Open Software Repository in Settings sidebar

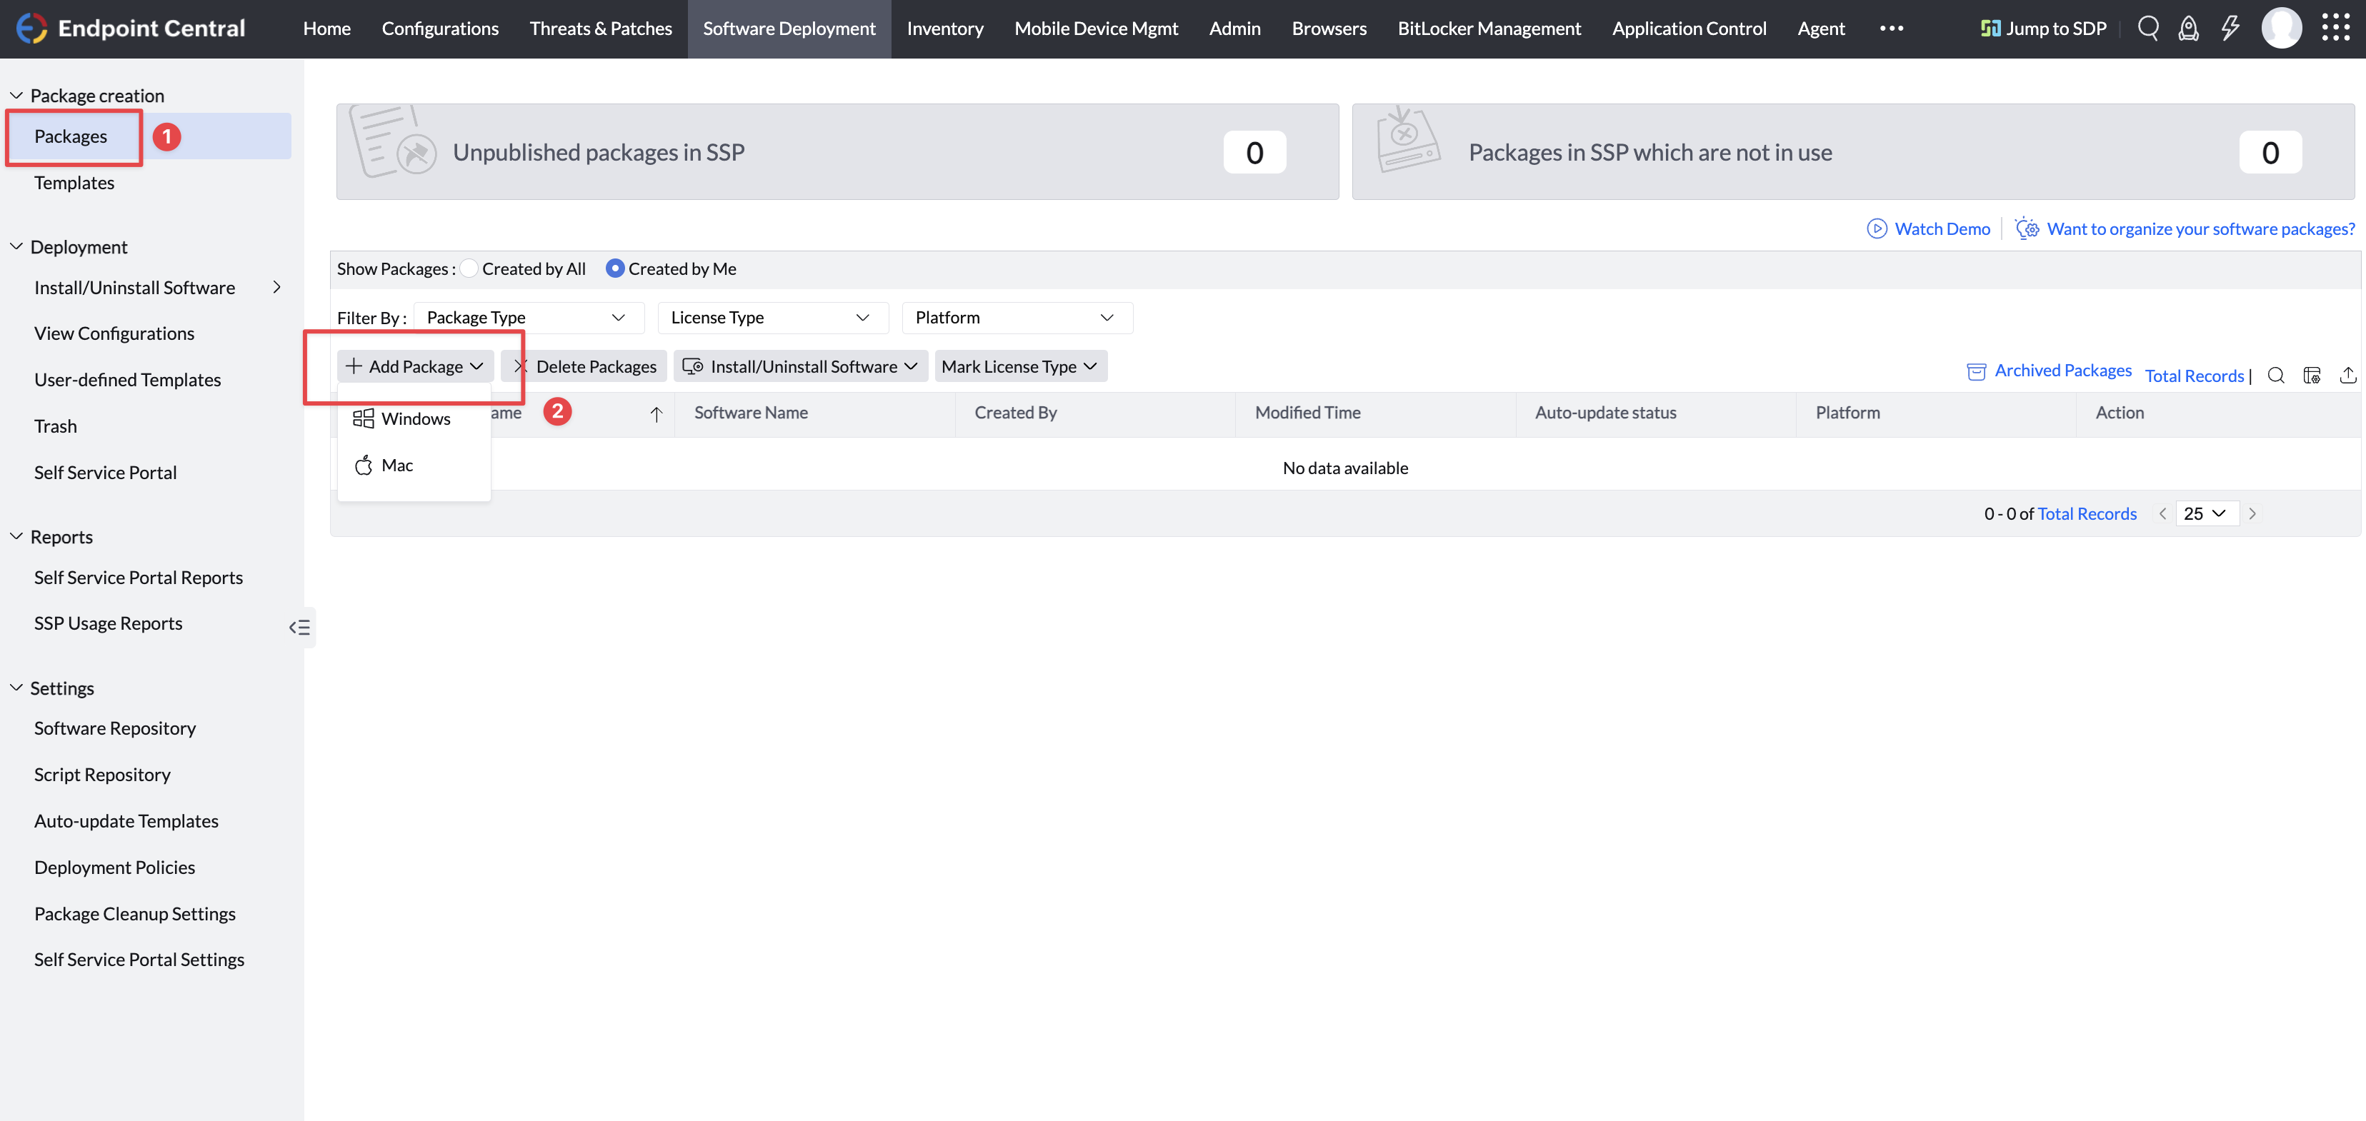tap(115, 728)
